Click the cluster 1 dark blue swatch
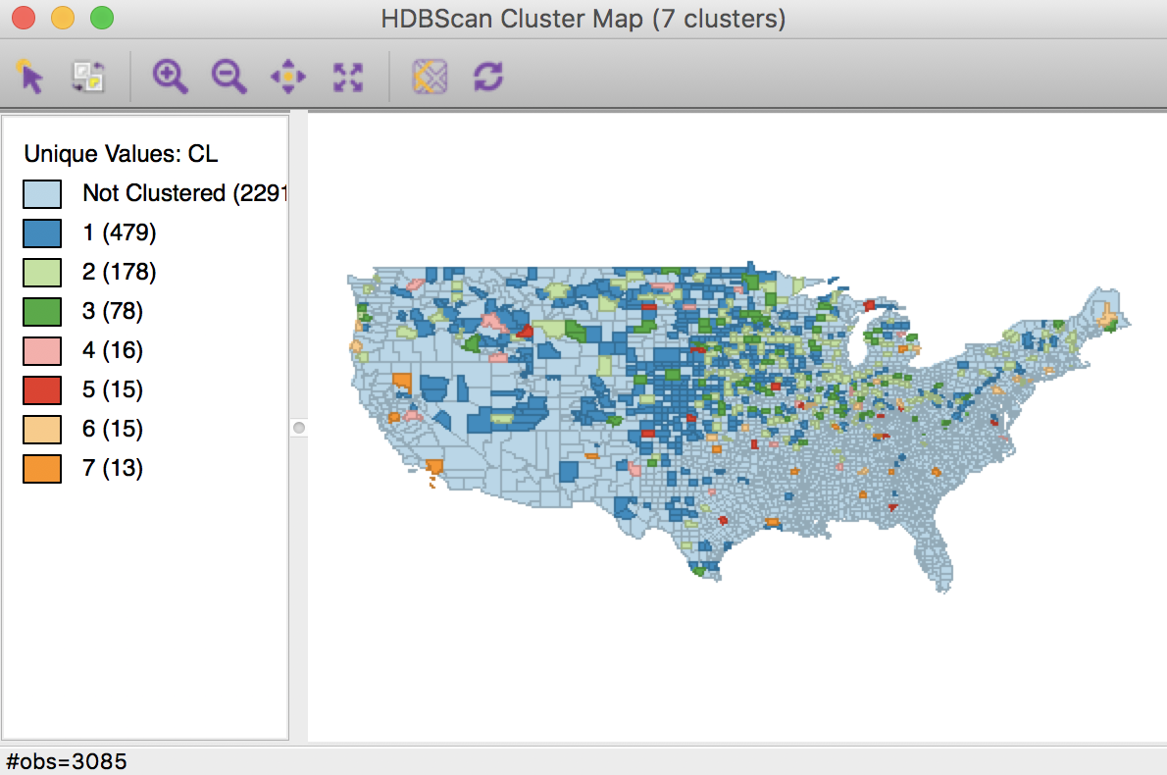1167x775 pixels. (40, 232)
